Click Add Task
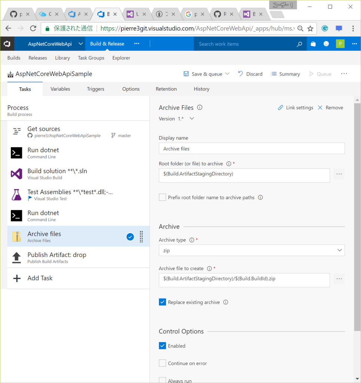361x383 pixels. pos(40,278)
